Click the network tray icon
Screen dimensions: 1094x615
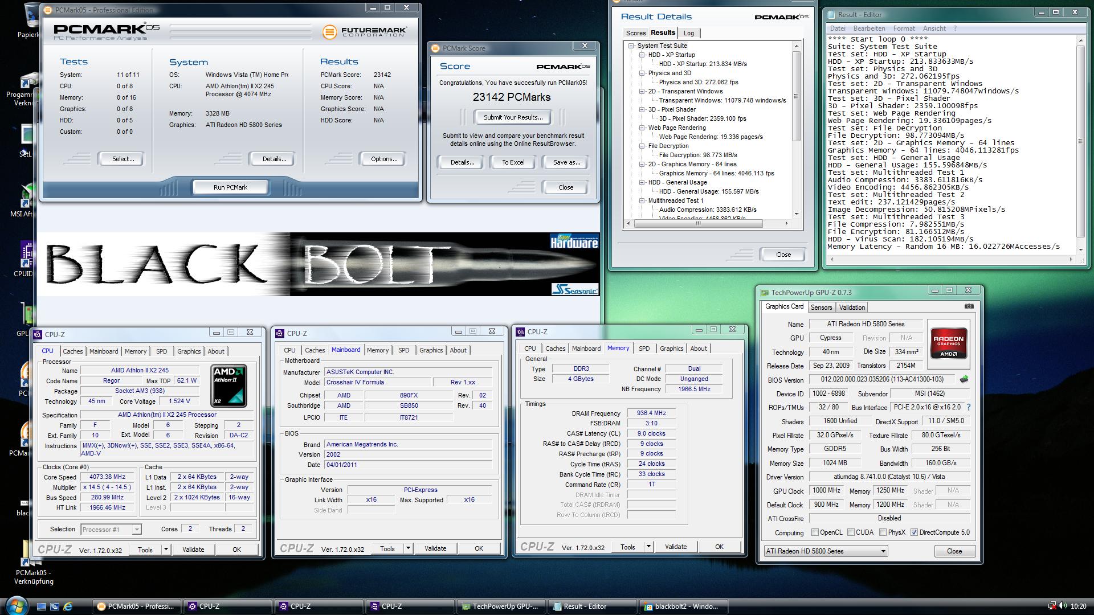click(1052, 606)
